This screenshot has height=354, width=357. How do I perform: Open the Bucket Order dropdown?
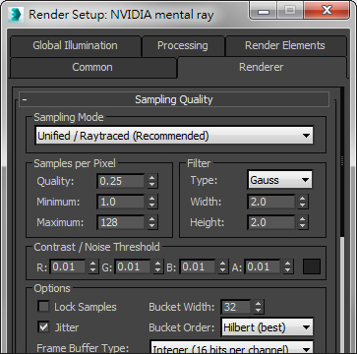click(268, 327)
